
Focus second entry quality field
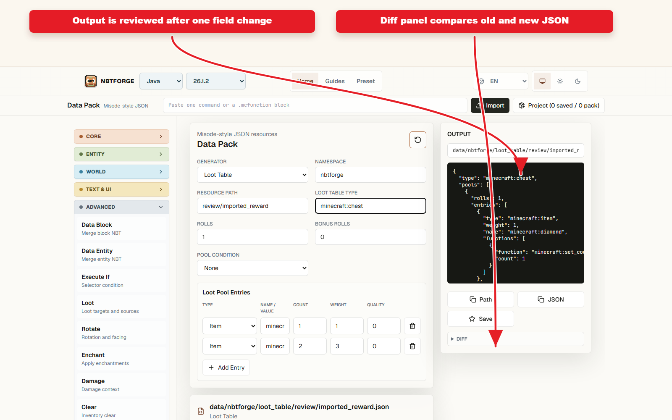pyautogui.click(x=384, y=346)
